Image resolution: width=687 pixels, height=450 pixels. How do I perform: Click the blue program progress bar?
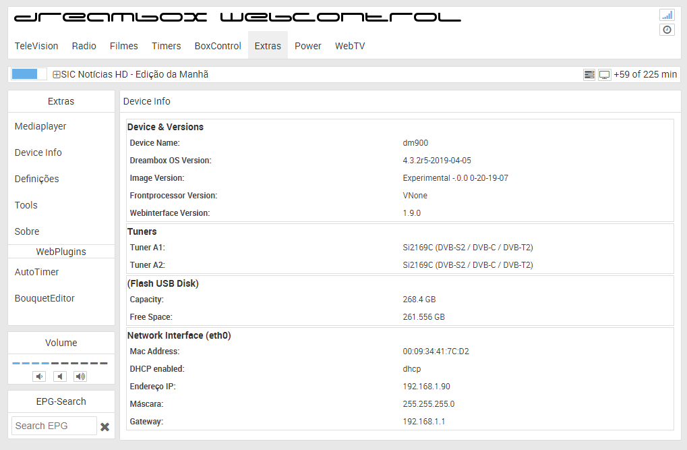coord(29,74)
